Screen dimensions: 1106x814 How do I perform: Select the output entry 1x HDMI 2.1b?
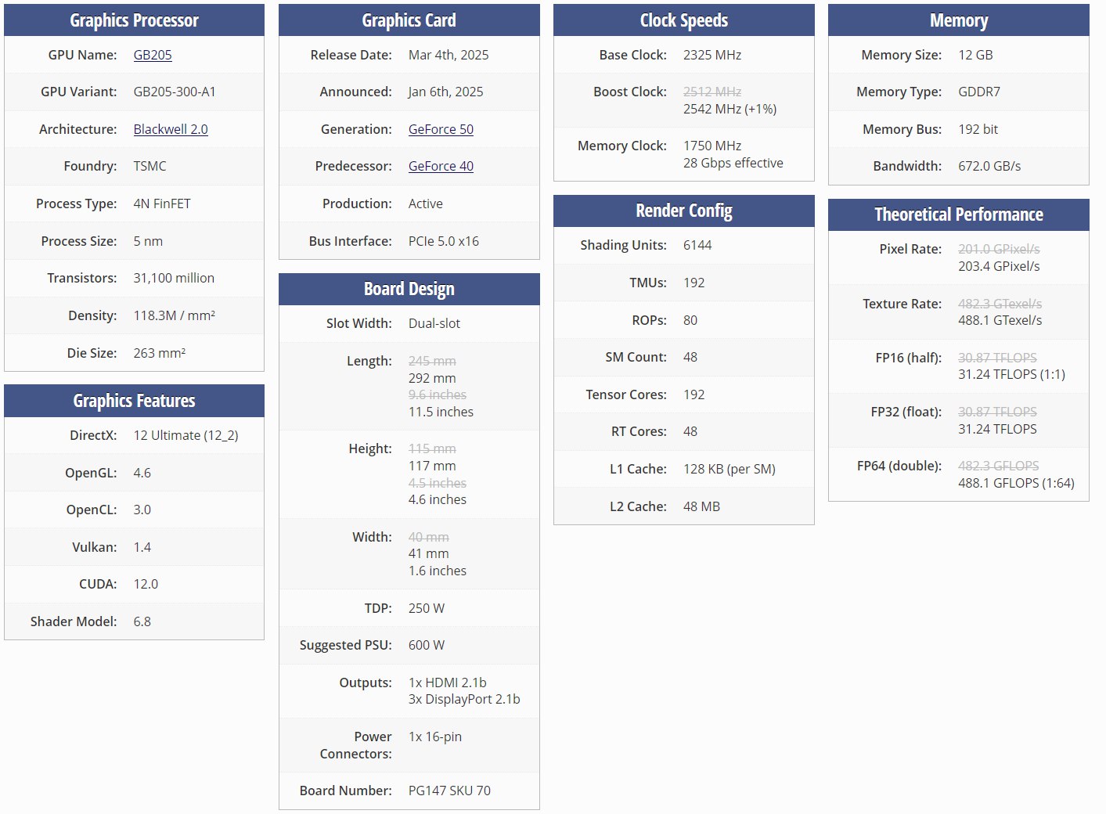[x=448, y=683]
